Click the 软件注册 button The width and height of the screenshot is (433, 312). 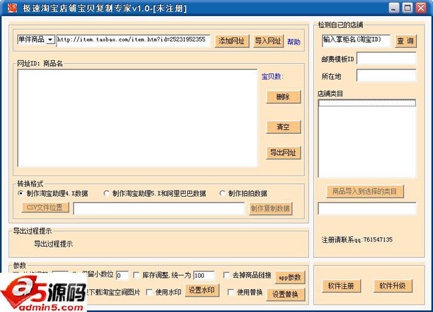click(x=341, y=286)
